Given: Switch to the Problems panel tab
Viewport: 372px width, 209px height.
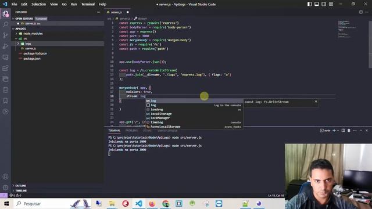Looking at the screenshot, I should 131,131.
